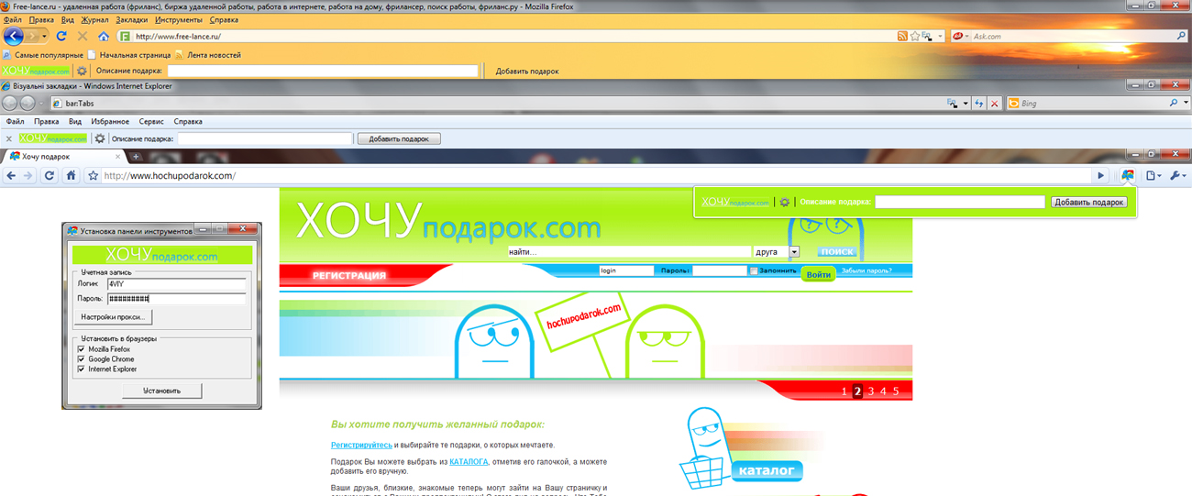Image resolution: width=1192 pixels, height=496 pixels.
Task: Open Firefox Инструменты menu
Action: coord(179,19)
